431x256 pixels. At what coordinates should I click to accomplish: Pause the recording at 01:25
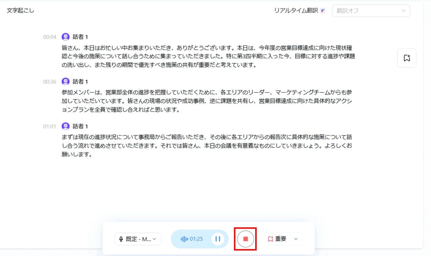tap(218, 239)
